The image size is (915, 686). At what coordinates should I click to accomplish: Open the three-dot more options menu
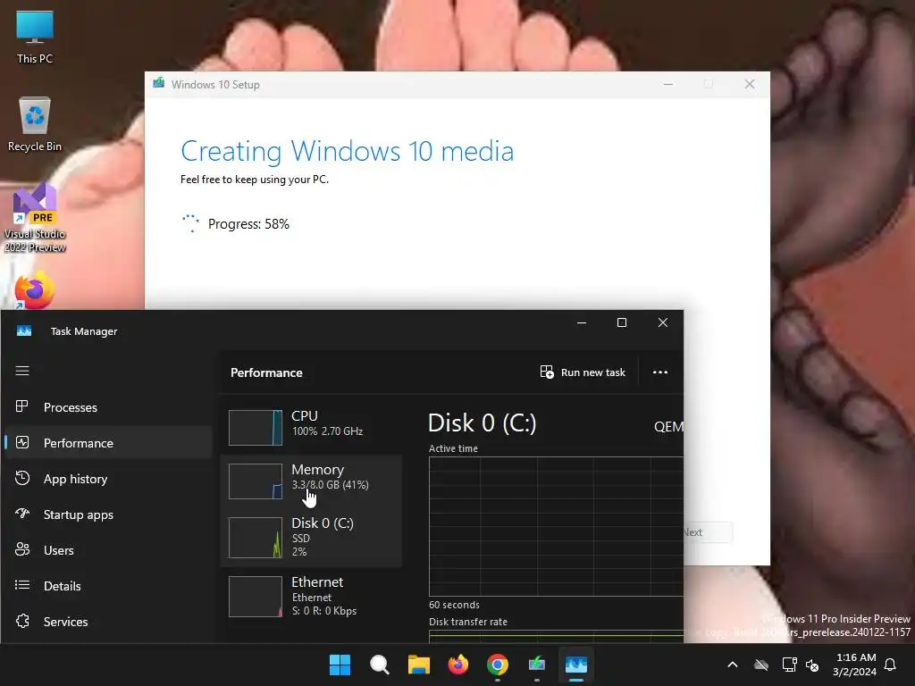(660, 372)
